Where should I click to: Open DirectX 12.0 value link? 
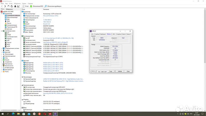tap(47, 24)
